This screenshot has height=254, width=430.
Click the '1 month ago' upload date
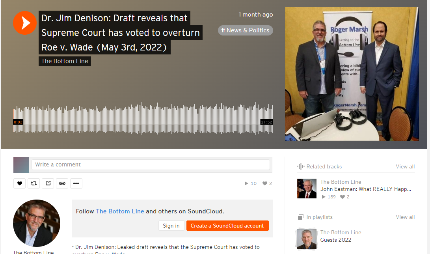coord(255,15)
